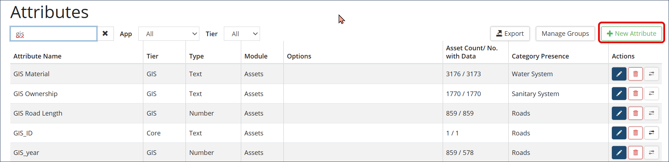Screen dimensions: 669x162
Task: Click transfer icon for GIS_ID row
Action: click(x=651, y=133)
